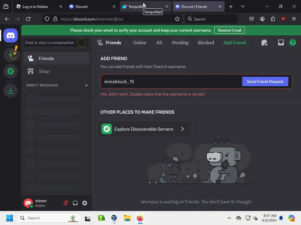Toggle headphones deafen in user panel

(x=75, y=203)
